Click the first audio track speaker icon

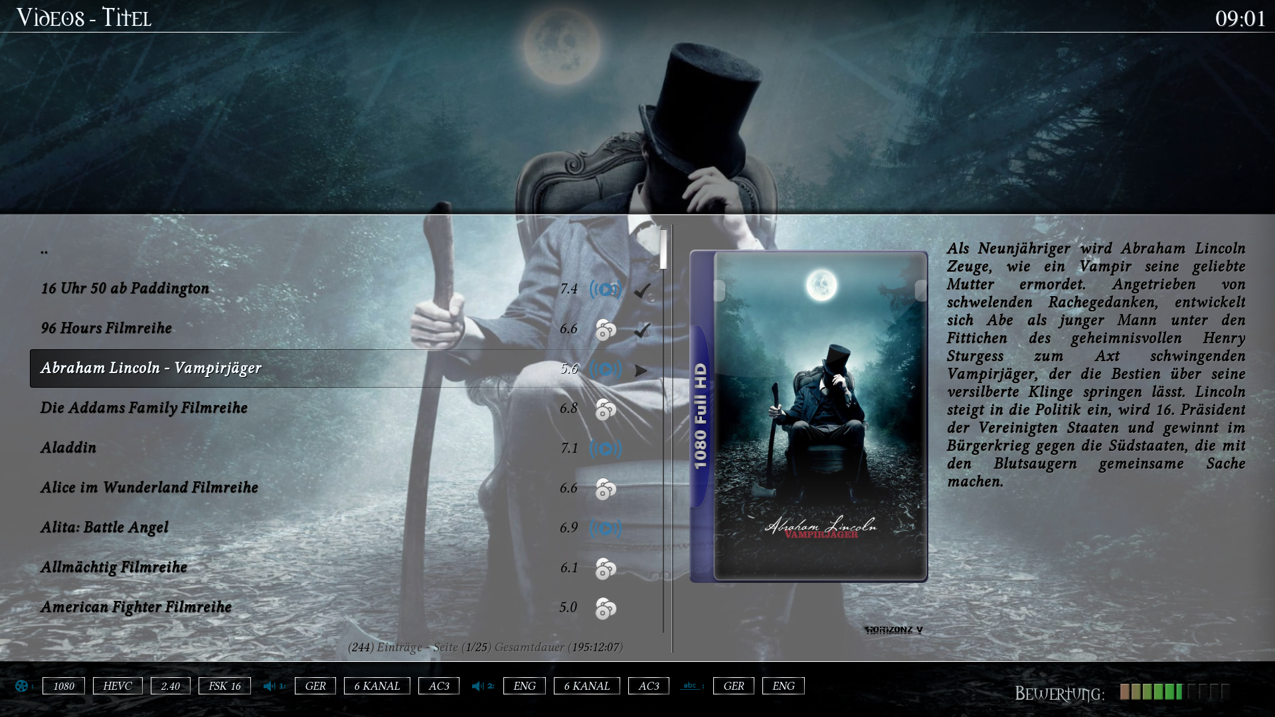pyautogui.click(x=269, y=686)
